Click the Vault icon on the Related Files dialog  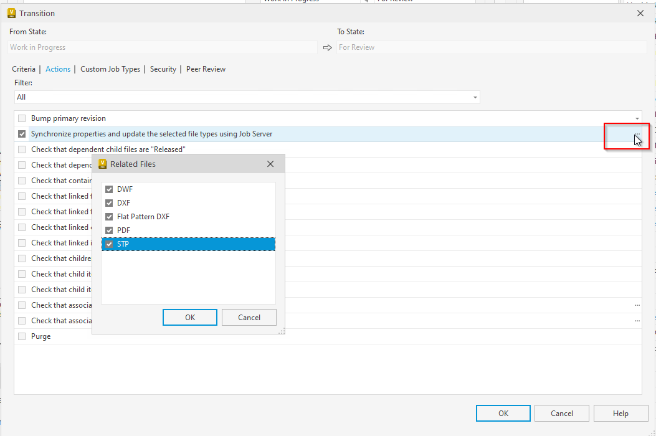pyautogui.click(x=102, y=164)
